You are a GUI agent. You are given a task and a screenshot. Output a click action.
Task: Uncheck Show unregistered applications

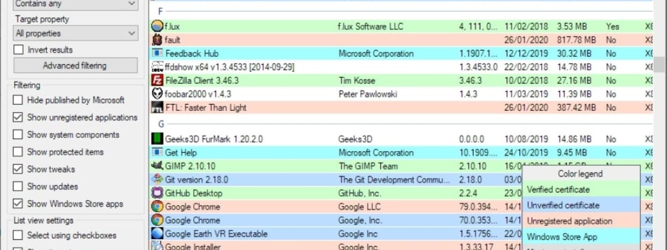(x=18, y=117)
